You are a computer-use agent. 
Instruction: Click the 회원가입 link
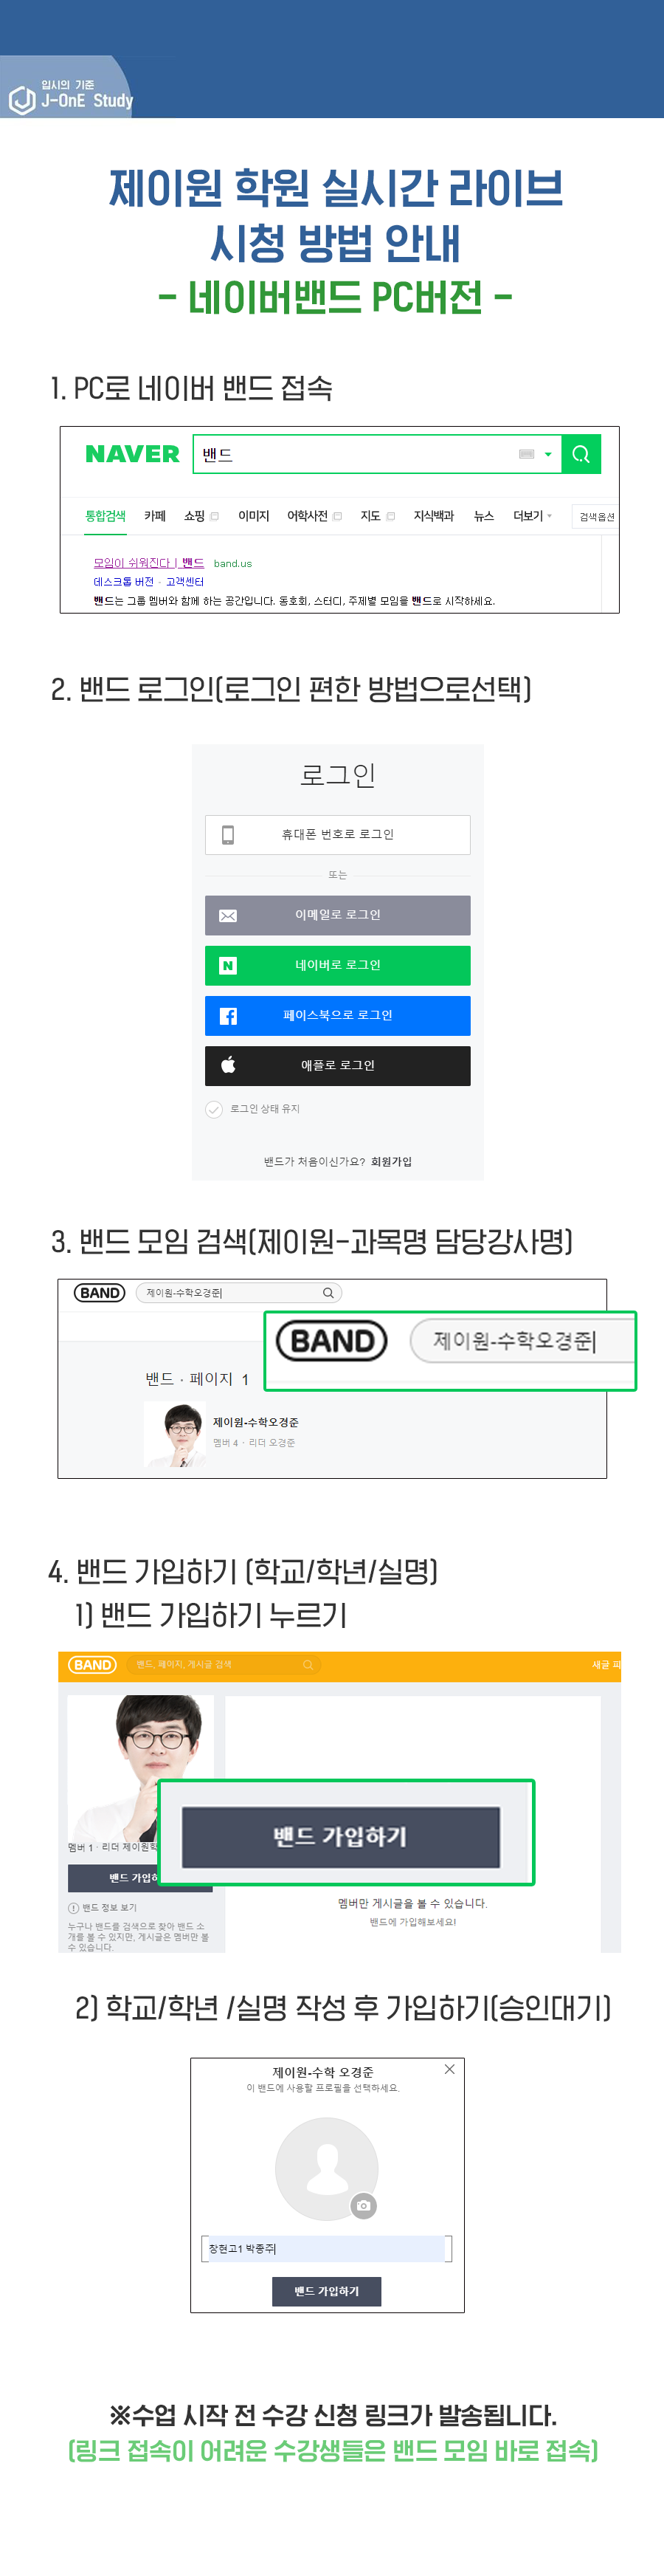pyautogui.click(x=391, y=1161)
